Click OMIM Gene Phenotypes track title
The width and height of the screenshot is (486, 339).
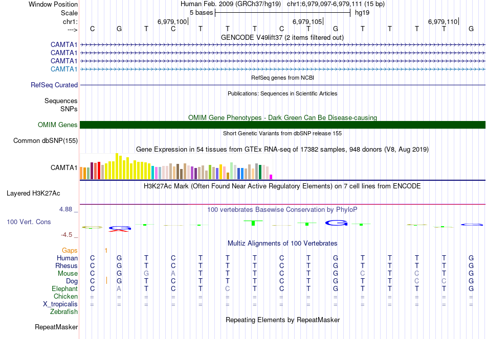tap(282, 117)
